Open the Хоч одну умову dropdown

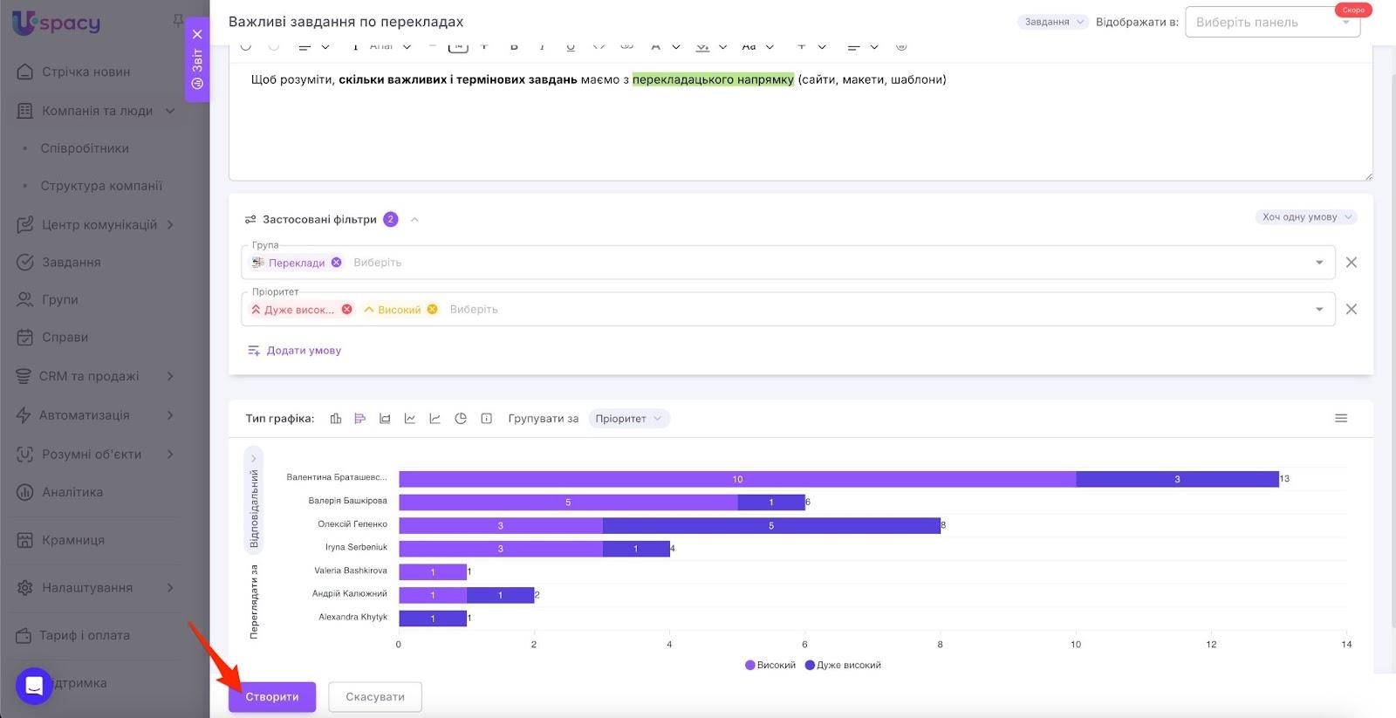coord(1306,217)
